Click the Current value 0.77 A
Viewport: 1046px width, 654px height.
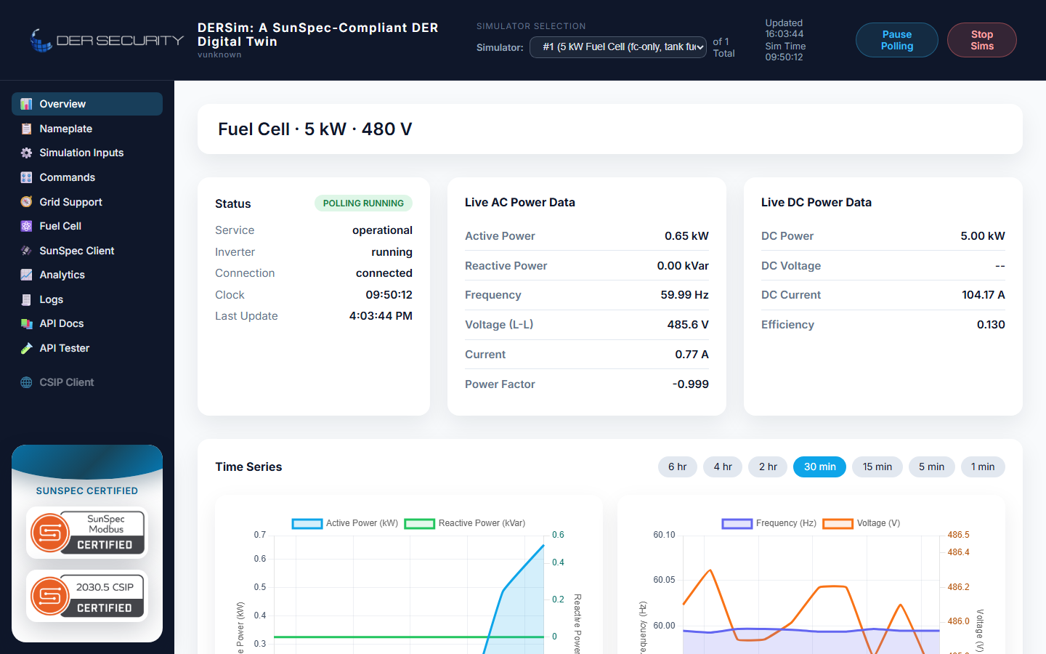[692, 355]
